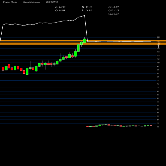Click the 28 price axis label

point(158,116)
